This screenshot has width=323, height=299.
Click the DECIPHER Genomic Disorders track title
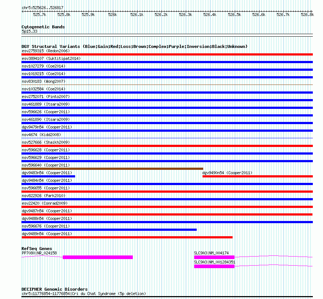point(54,289)
